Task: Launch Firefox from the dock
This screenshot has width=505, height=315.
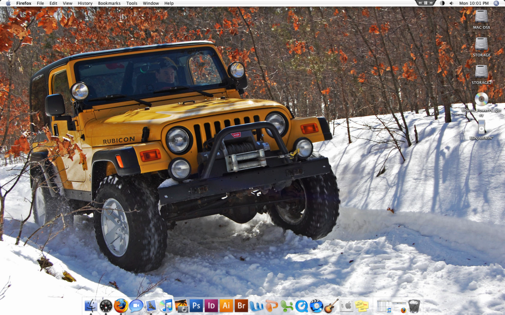Action: click(121, 306)
